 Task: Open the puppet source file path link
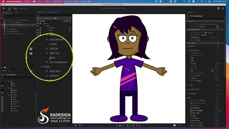[204, 24]
